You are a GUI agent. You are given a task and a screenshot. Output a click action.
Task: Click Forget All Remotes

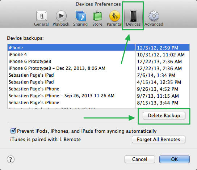(159, 139)
